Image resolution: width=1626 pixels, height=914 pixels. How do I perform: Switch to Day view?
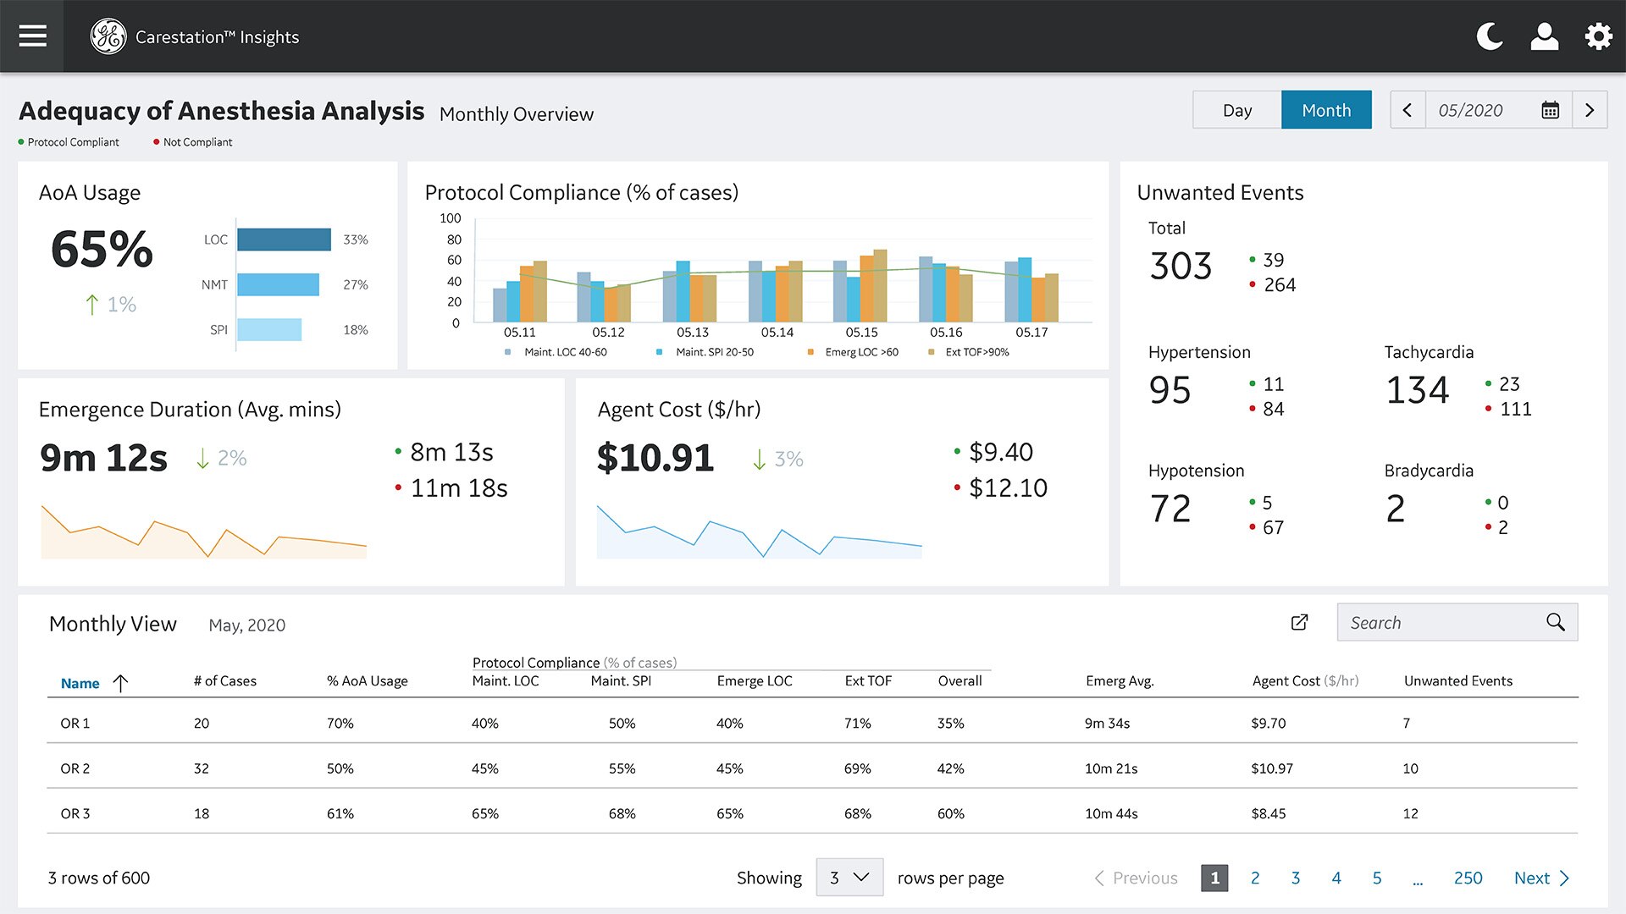(x=1236, y=110)
